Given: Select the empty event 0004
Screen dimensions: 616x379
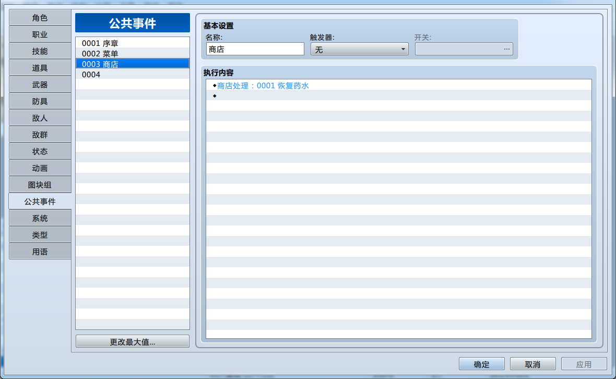Looking at the screenshot, I should pos(133,74).
